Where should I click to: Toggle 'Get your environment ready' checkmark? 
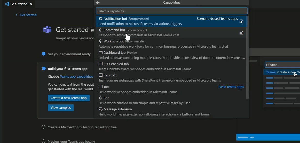[x=43, y=54]
